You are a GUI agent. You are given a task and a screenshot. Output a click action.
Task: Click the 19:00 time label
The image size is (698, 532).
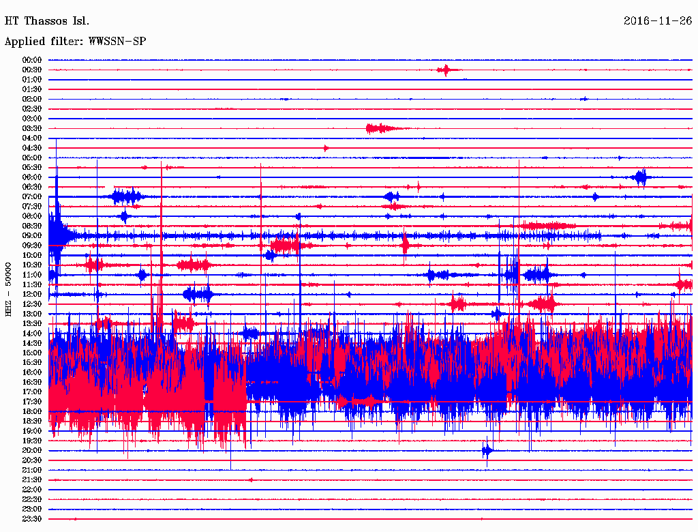tap(32, 431)
